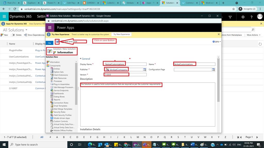Viewport: 264px width, 148px height.
Task: Select the Processes component icon
Action: (52, 81)
